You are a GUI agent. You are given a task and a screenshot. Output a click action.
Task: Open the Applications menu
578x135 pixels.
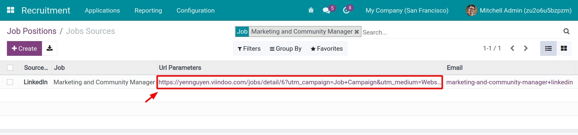pyautogui.click(x=102, y=10)
